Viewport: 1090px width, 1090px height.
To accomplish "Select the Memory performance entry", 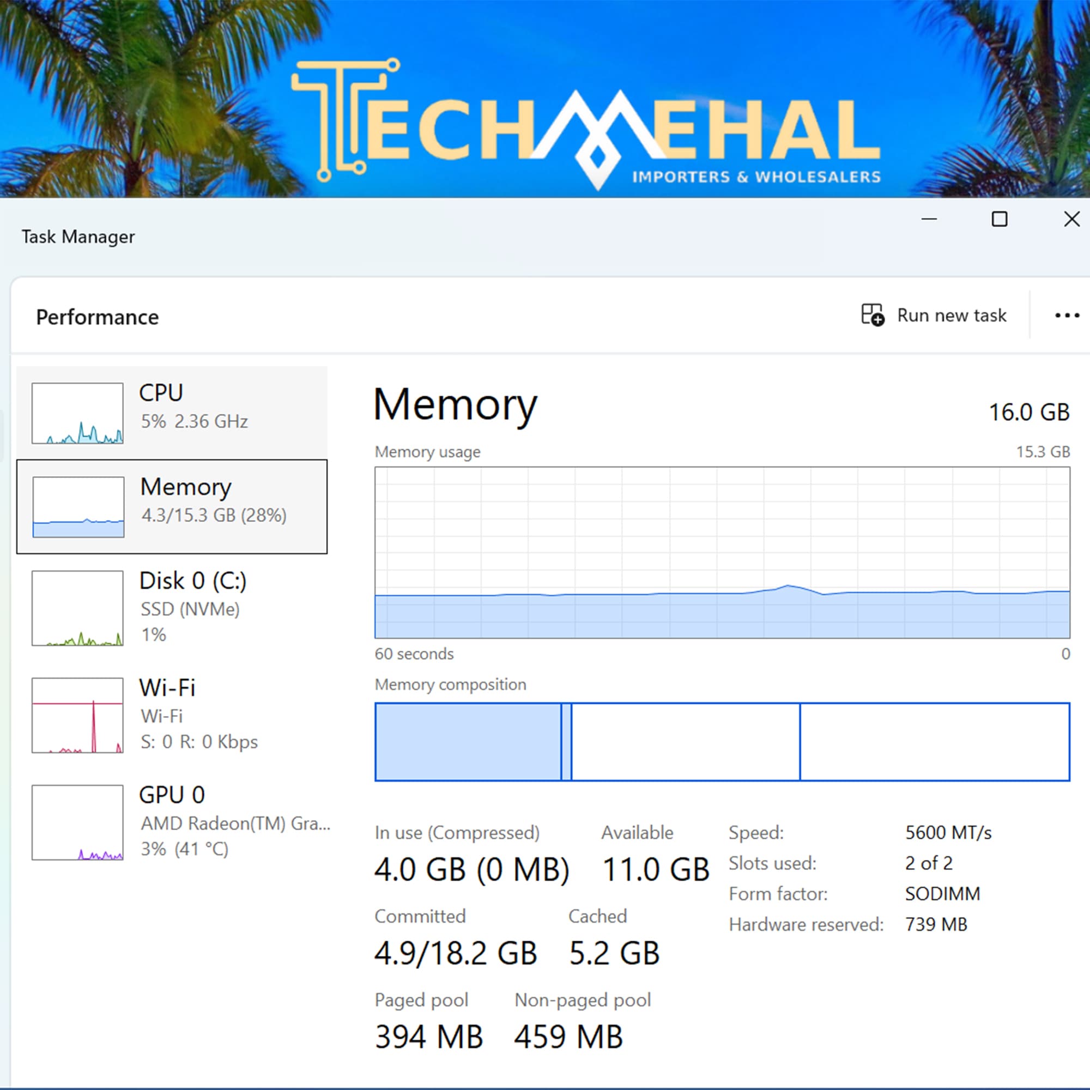I will (x=172, y=507).
